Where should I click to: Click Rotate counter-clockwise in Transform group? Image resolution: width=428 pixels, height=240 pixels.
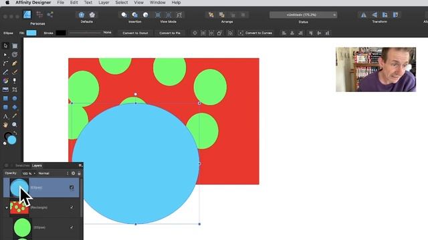385,15
